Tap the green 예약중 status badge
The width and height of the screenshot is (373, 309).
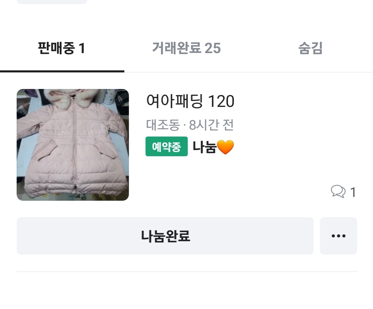[x=166, y=147]
